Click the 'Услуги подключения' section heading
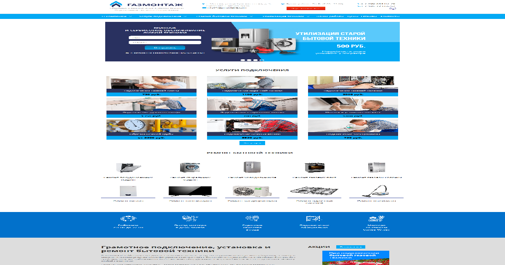The height and width of the screenshot is (265, 505). pyautogui.click(x=252, y=70)
